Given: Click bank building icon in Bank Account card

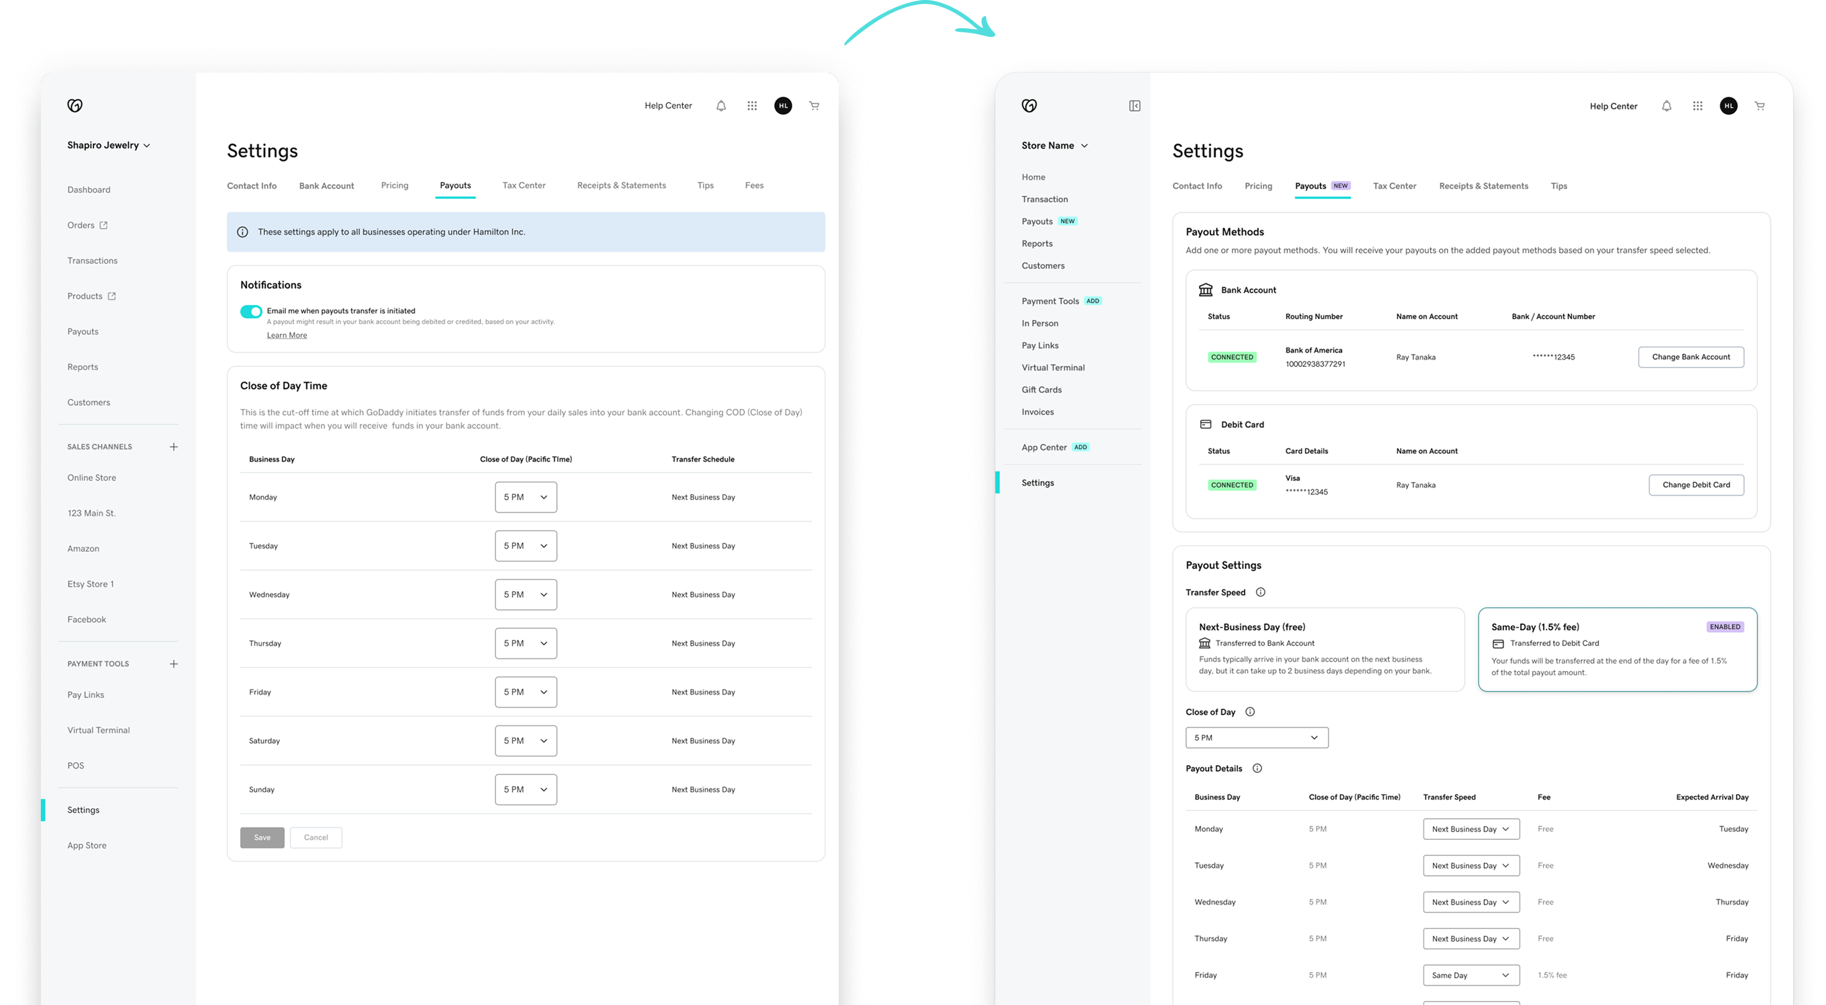Looking at the screenshot, I should point(1206,290).
